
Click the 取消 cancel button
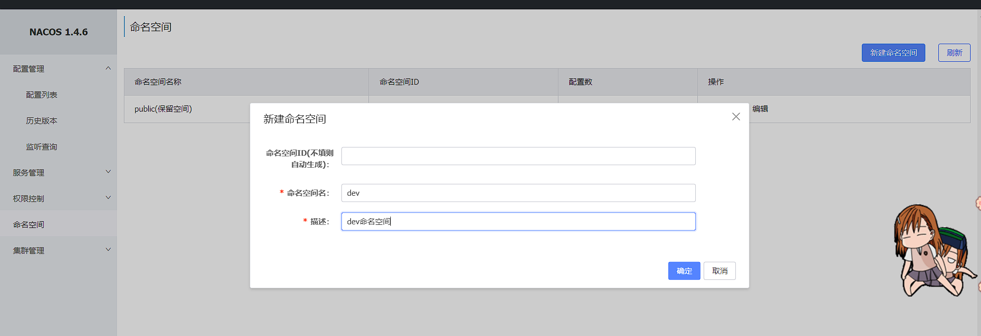[x=719, y=271]
